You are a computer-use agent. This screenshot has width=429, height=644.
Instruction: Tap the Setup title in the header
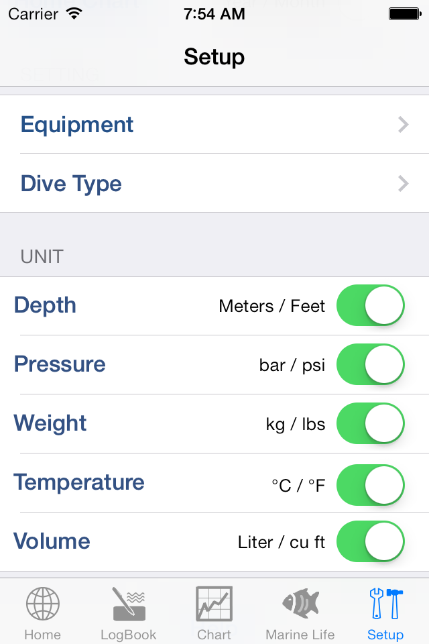(214, 57)
